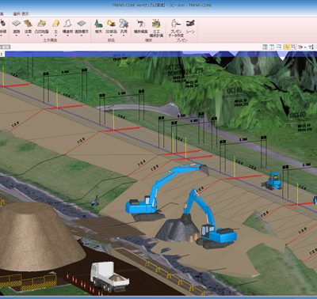The height and width of the screenshot is (299, 317).
Task: Switch to the 選択・表示 ribbon tab
Action: pyautogui.click(x=21, y=13)
